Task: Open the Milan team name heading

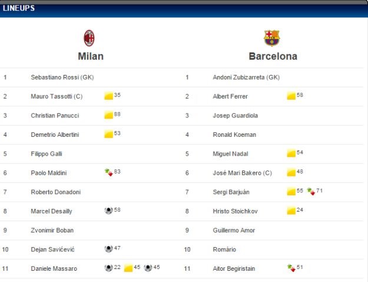Action: [x=91, y=56]
